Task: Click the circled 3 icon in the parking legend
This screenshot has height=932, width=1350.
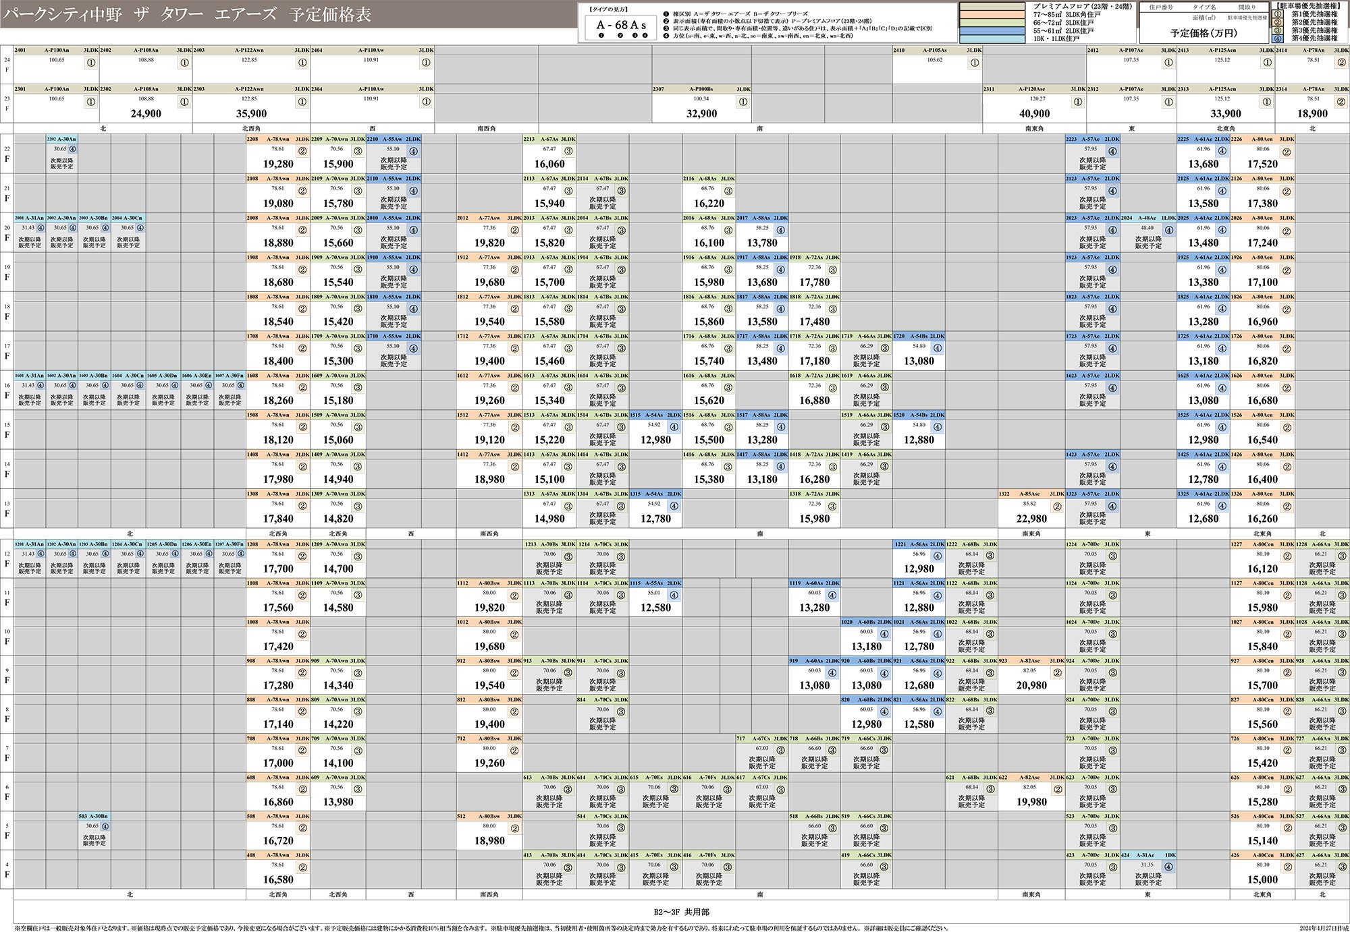Action: [1277, 30]
